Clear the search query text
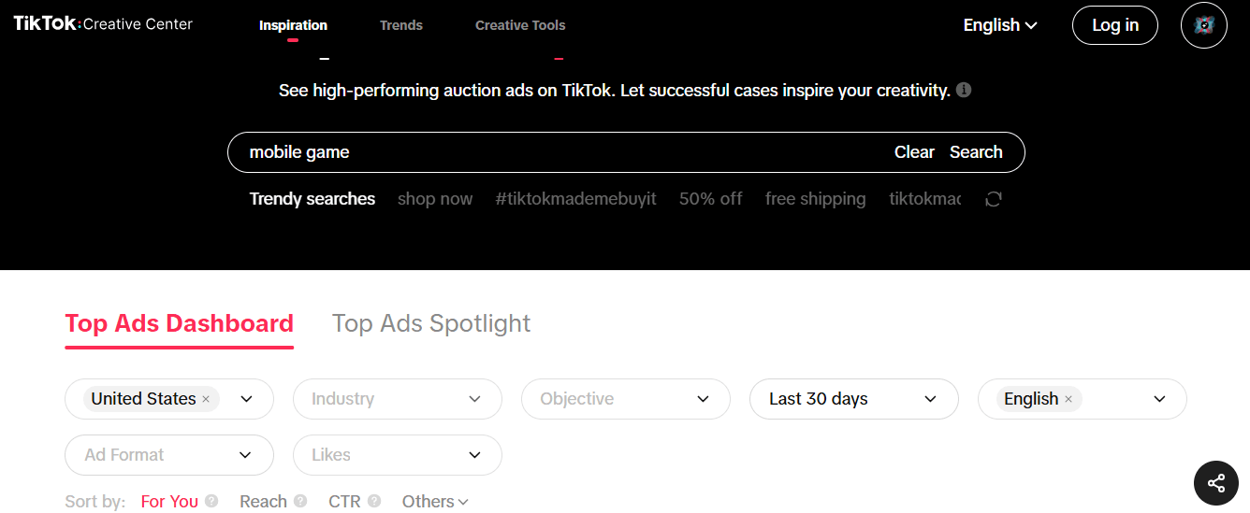 (914, 152)
